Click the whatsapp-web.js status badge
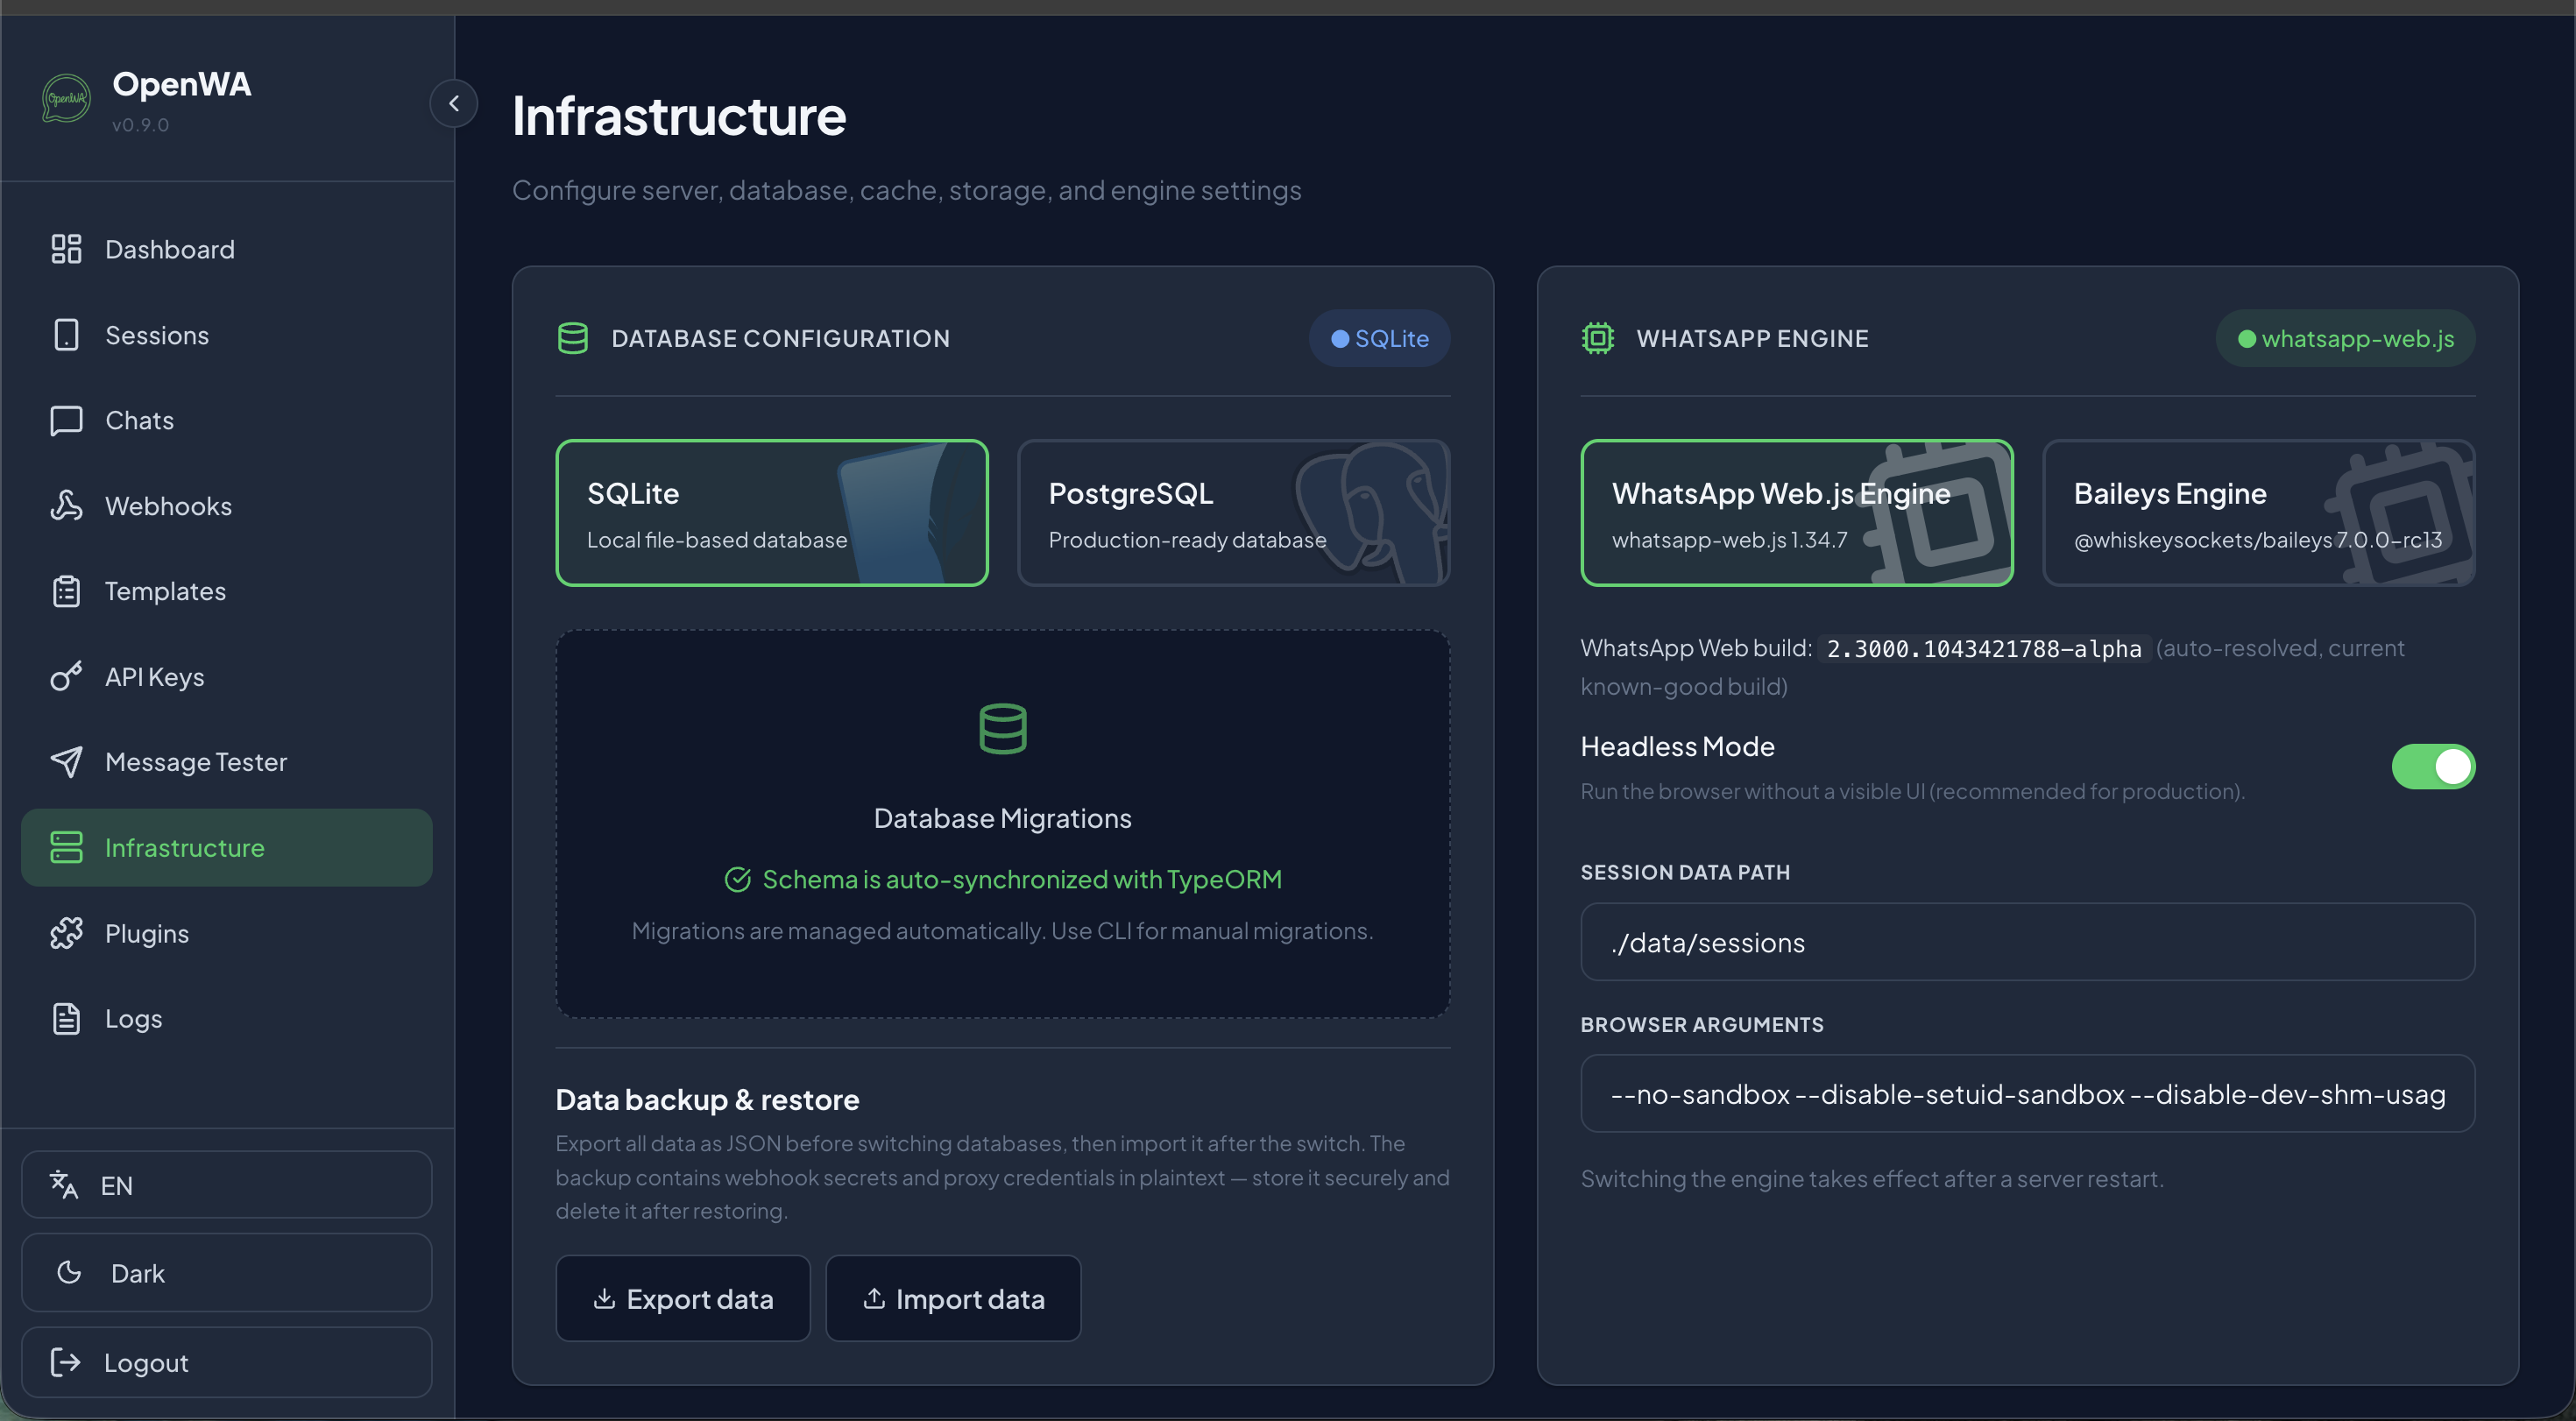This screenshot has width=2576, height=1421. [2345, 338]
